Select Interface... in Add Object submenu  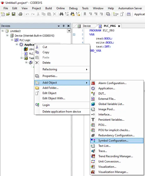click(x=117, y=114)
